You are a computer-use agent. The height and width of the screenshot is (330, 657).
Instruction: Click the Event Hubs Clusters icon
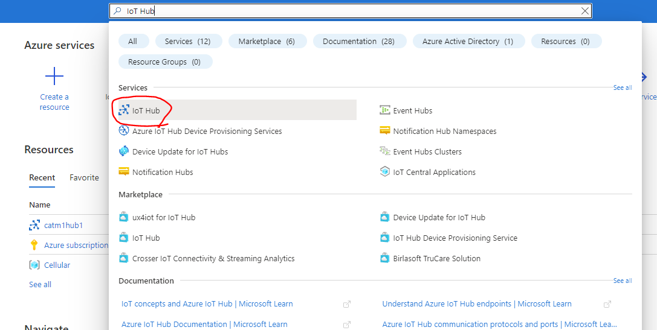[x=384, y=151]
